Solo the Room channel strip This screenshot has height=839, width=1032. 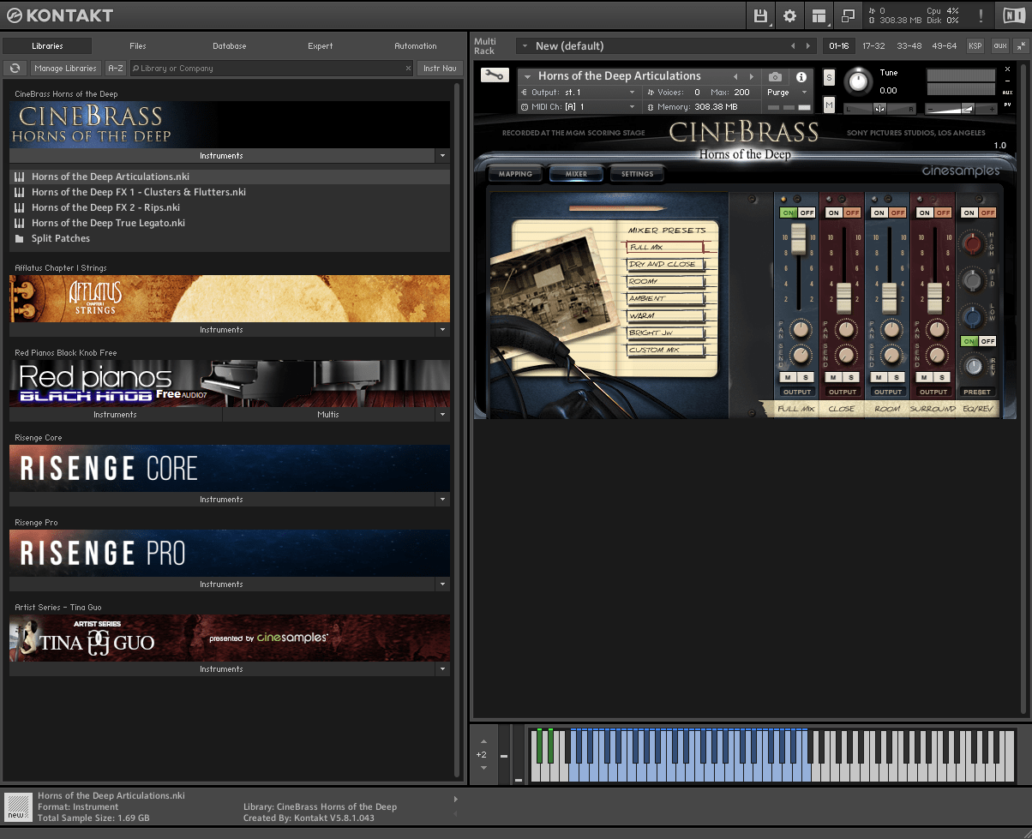(x=896, y=377)
